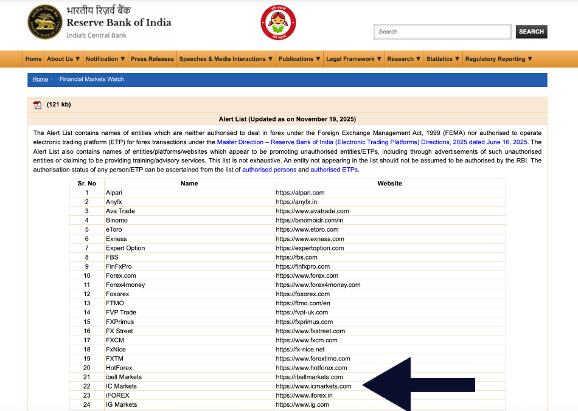
Task: Select the FVP Trade name cell
Action: click(x=189, y=313)
